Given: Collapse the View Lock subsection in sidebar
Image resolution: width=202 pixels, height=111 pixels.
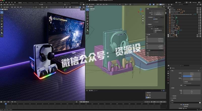Looking at the screenshot, I should tap(148, 24).
